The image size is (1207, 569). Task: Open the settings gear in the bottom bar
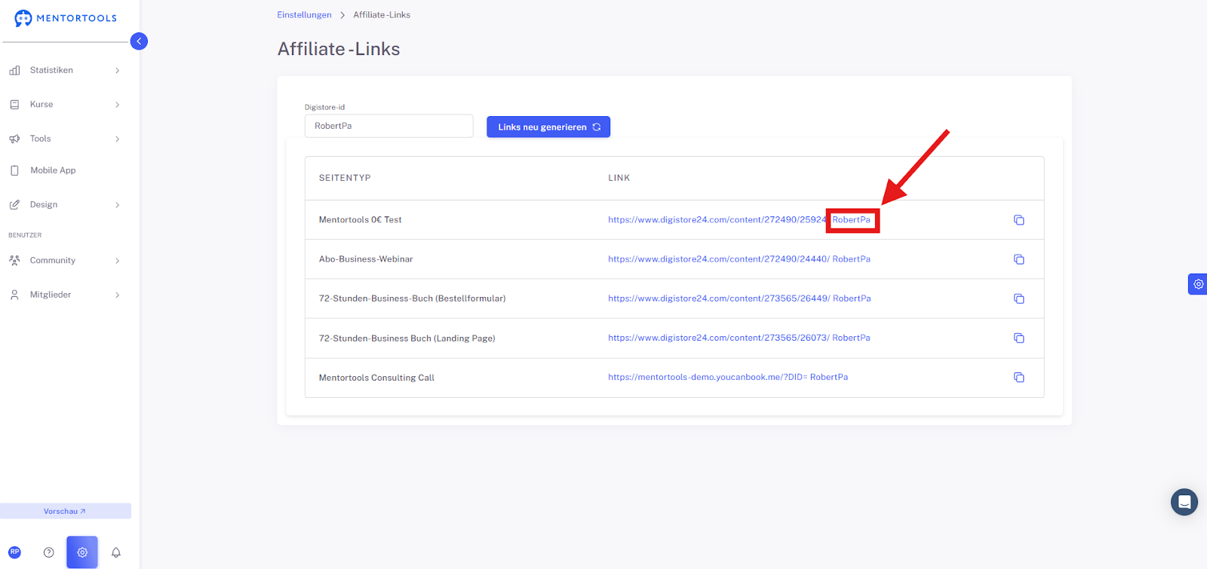(82, 552)
